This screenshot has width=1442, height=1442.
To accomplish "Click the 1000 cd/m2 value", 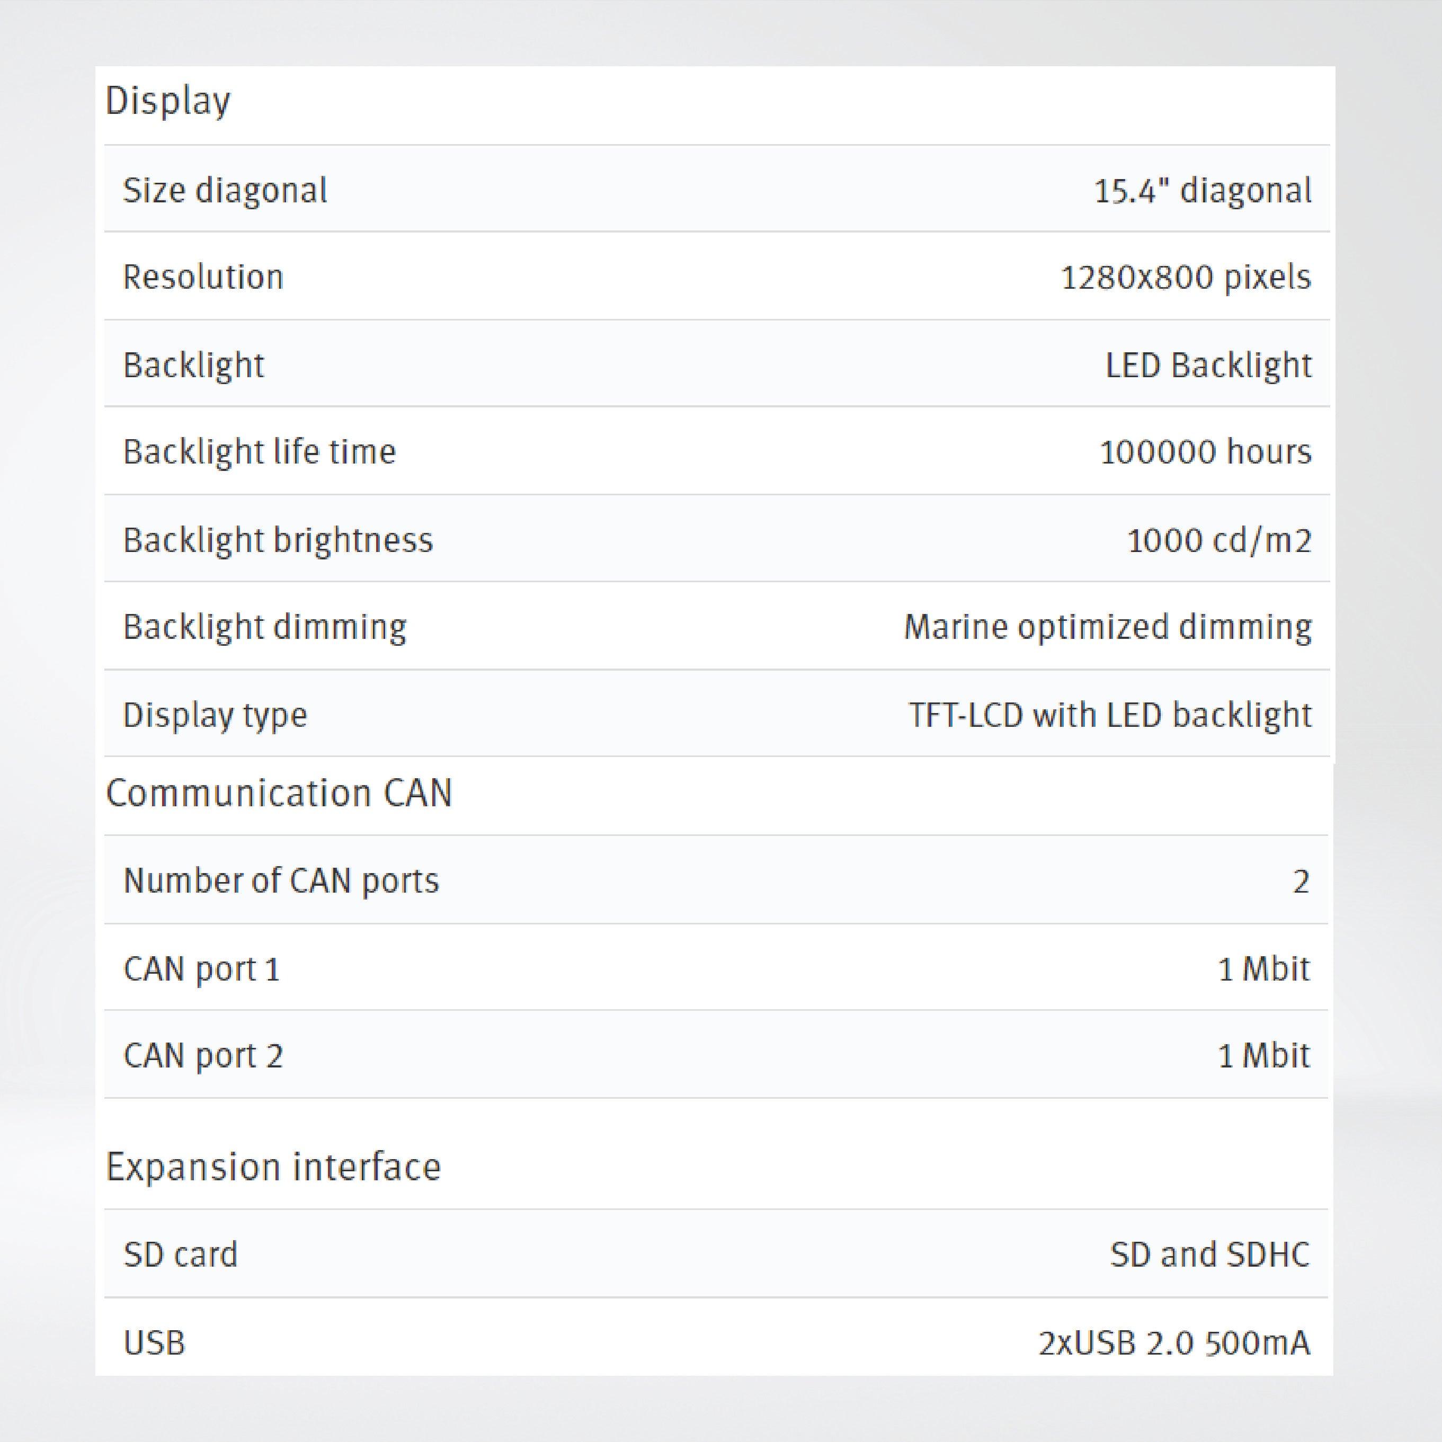I will click(x=1219, y=540).
